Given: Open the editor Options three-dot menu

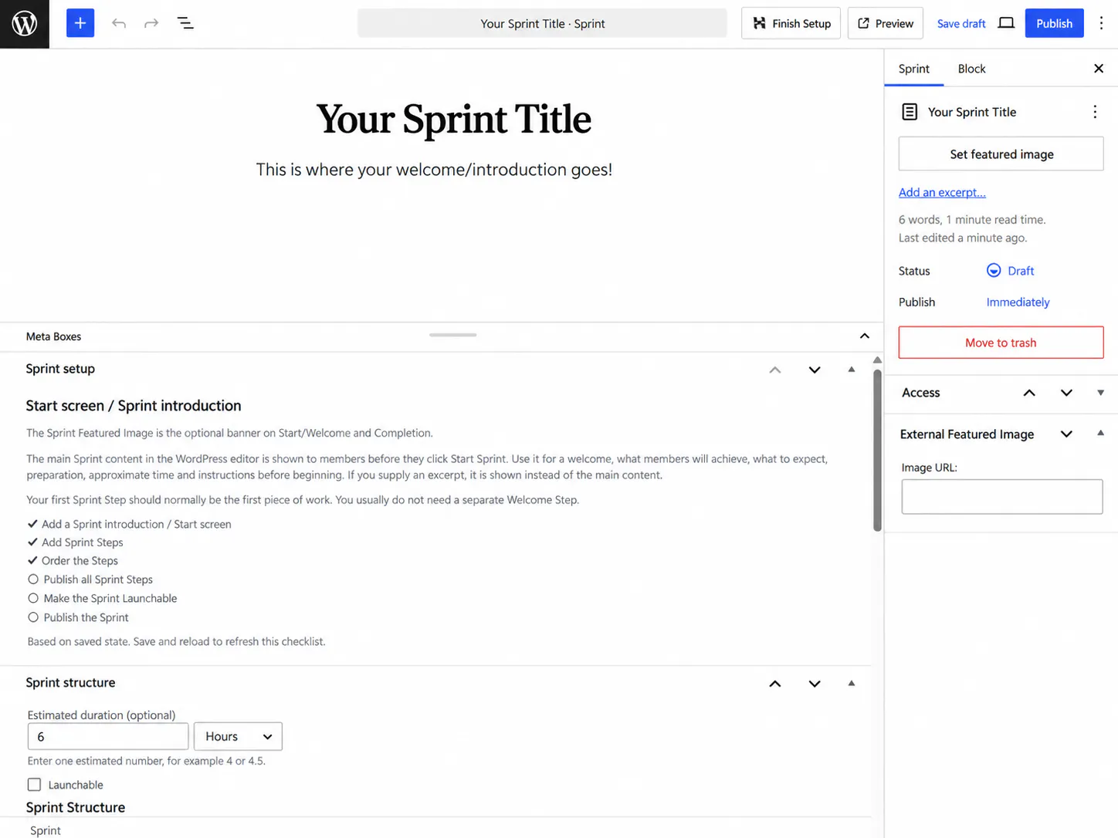Looking at the screenshot, I should coord(1102,23).
